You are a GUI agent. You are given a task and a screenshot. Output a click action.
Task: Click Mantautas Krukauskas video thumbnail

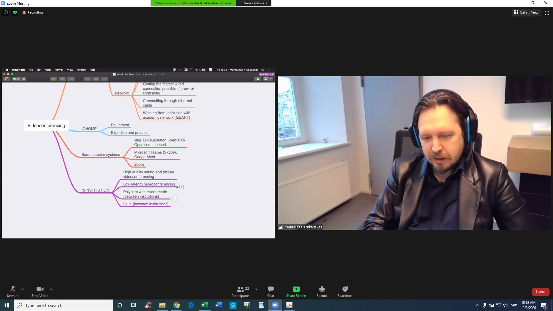pos(415,153)
